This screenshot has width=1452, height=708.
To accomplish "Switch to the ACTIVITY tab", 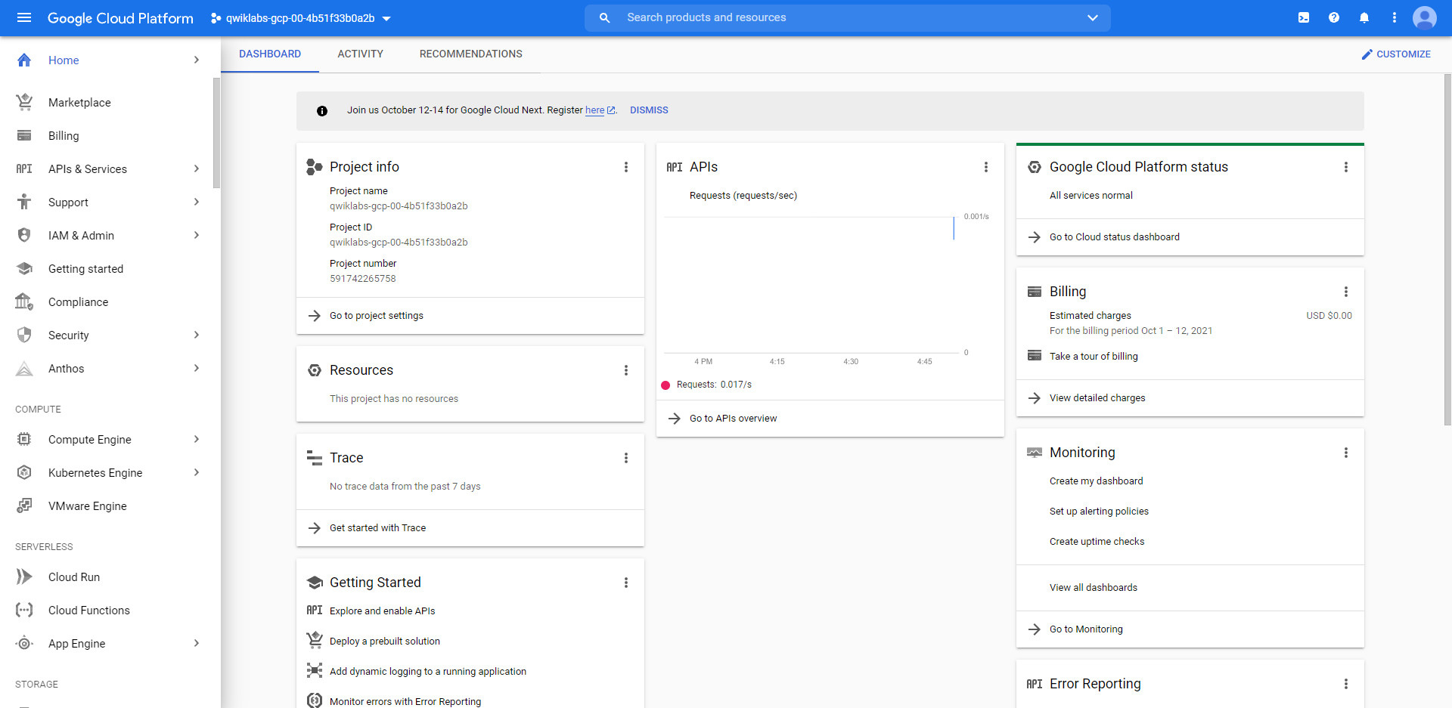I will (x=360, y=54).
